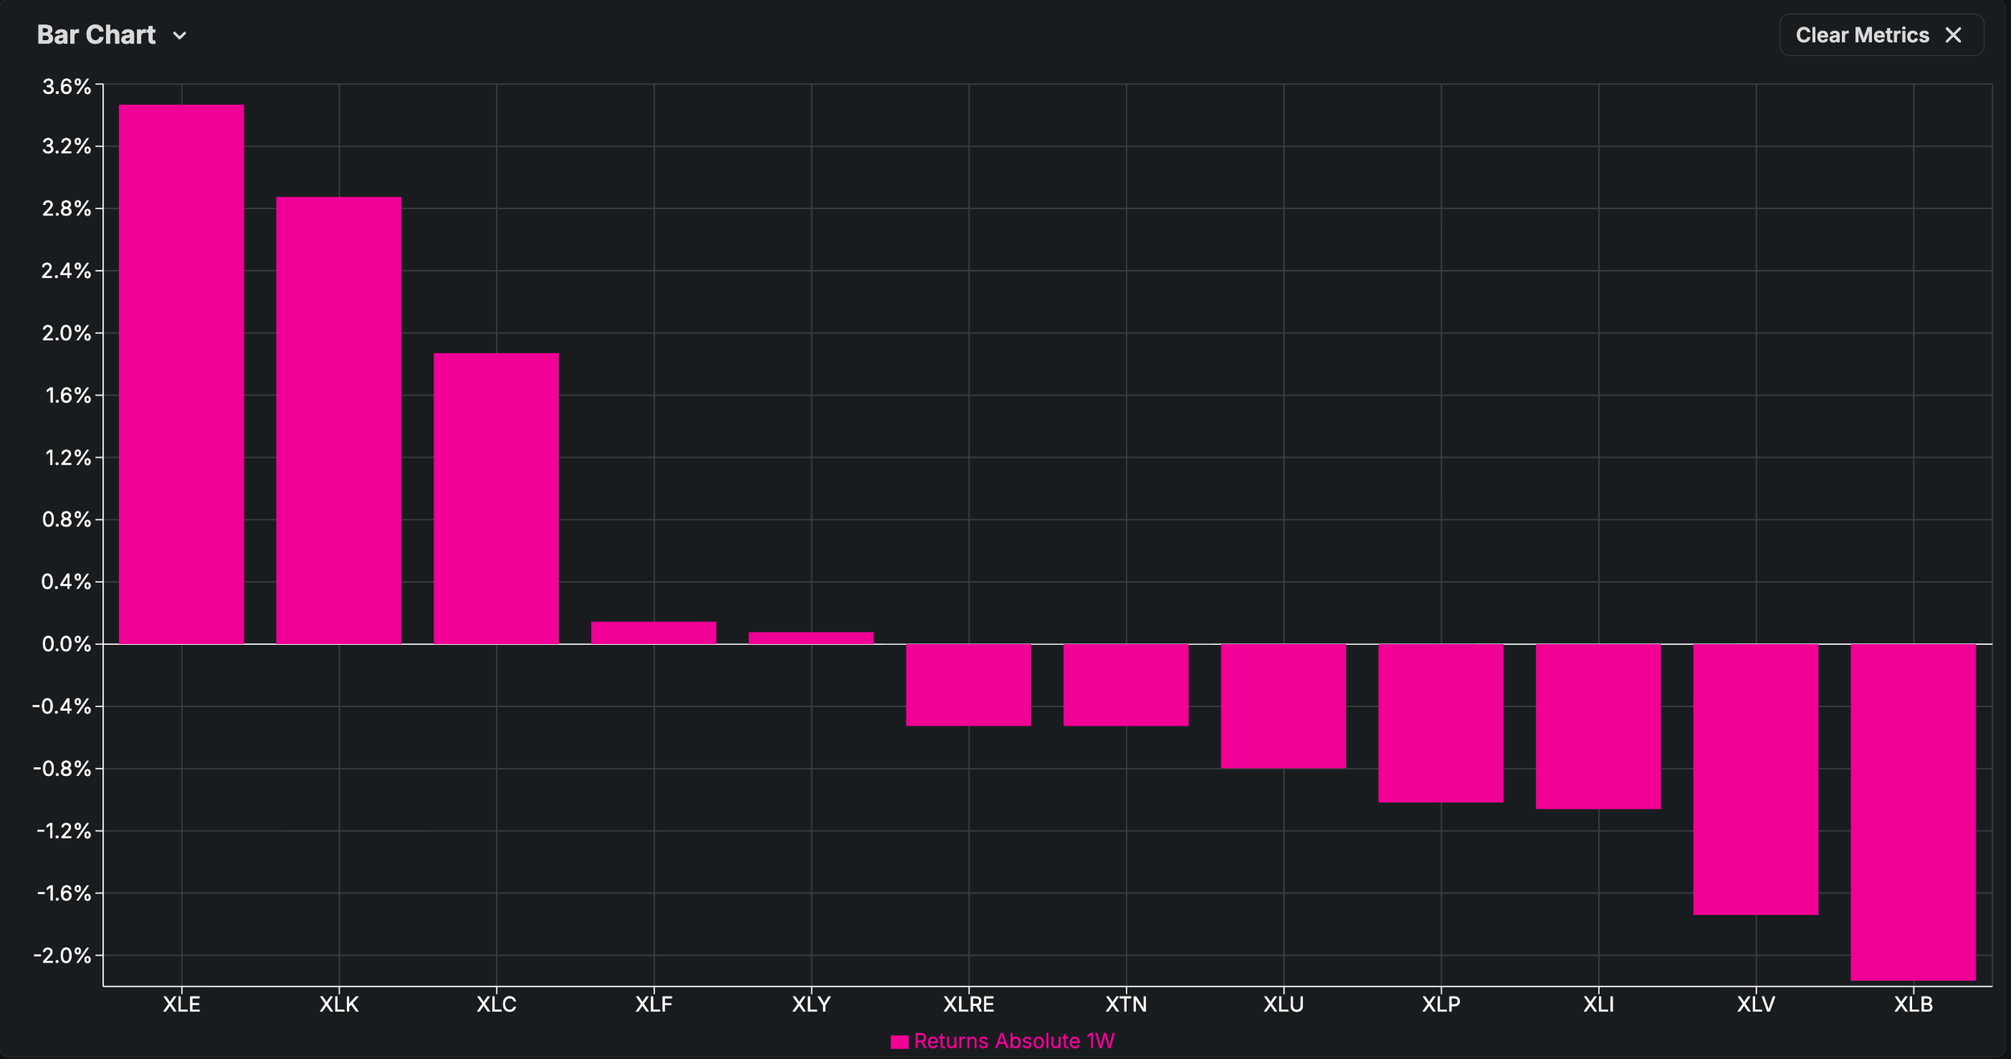Select the negative XLB bar

[x=1913, y=812]
